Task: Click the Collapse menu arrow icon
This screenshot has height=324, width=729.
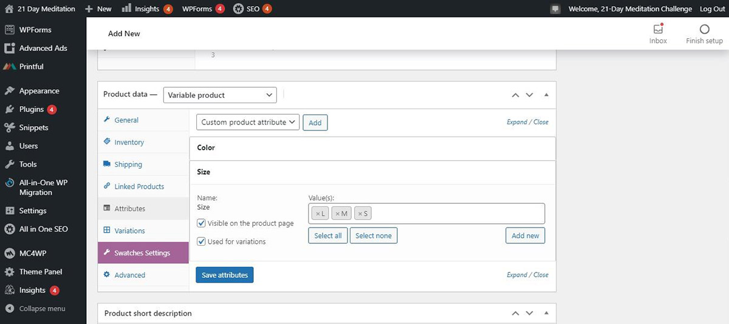Action: point(9,309)
